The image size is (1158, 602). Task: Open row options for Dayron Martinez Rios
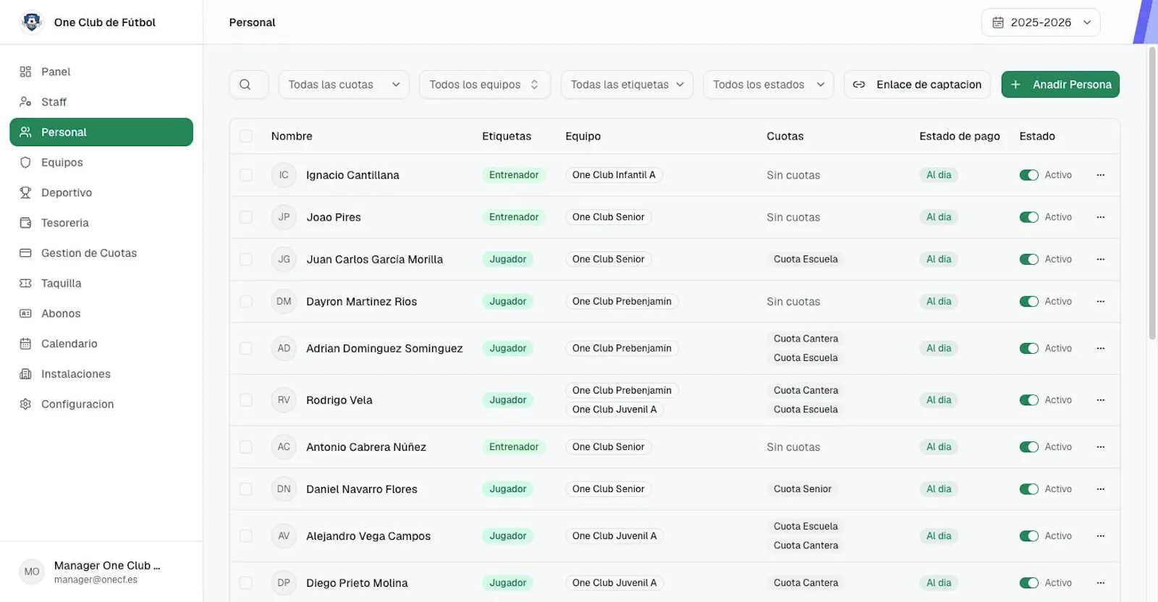1100,302
